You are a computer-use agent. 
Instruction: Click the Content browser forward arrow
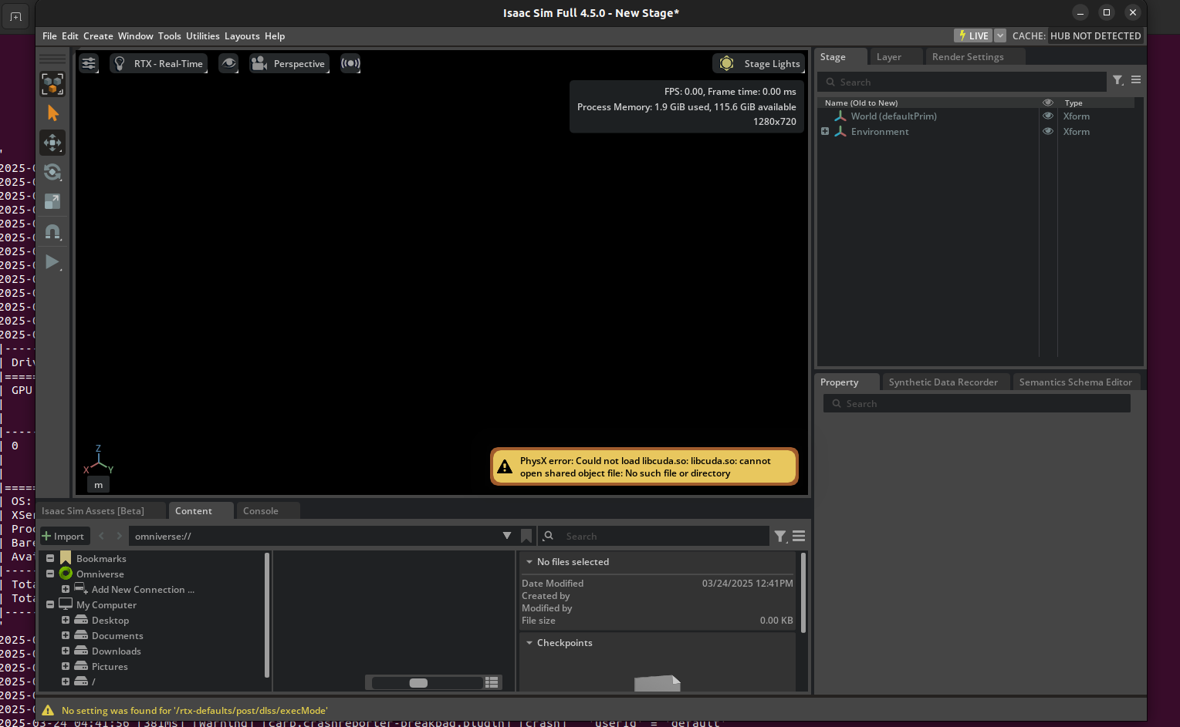(119, 536)
